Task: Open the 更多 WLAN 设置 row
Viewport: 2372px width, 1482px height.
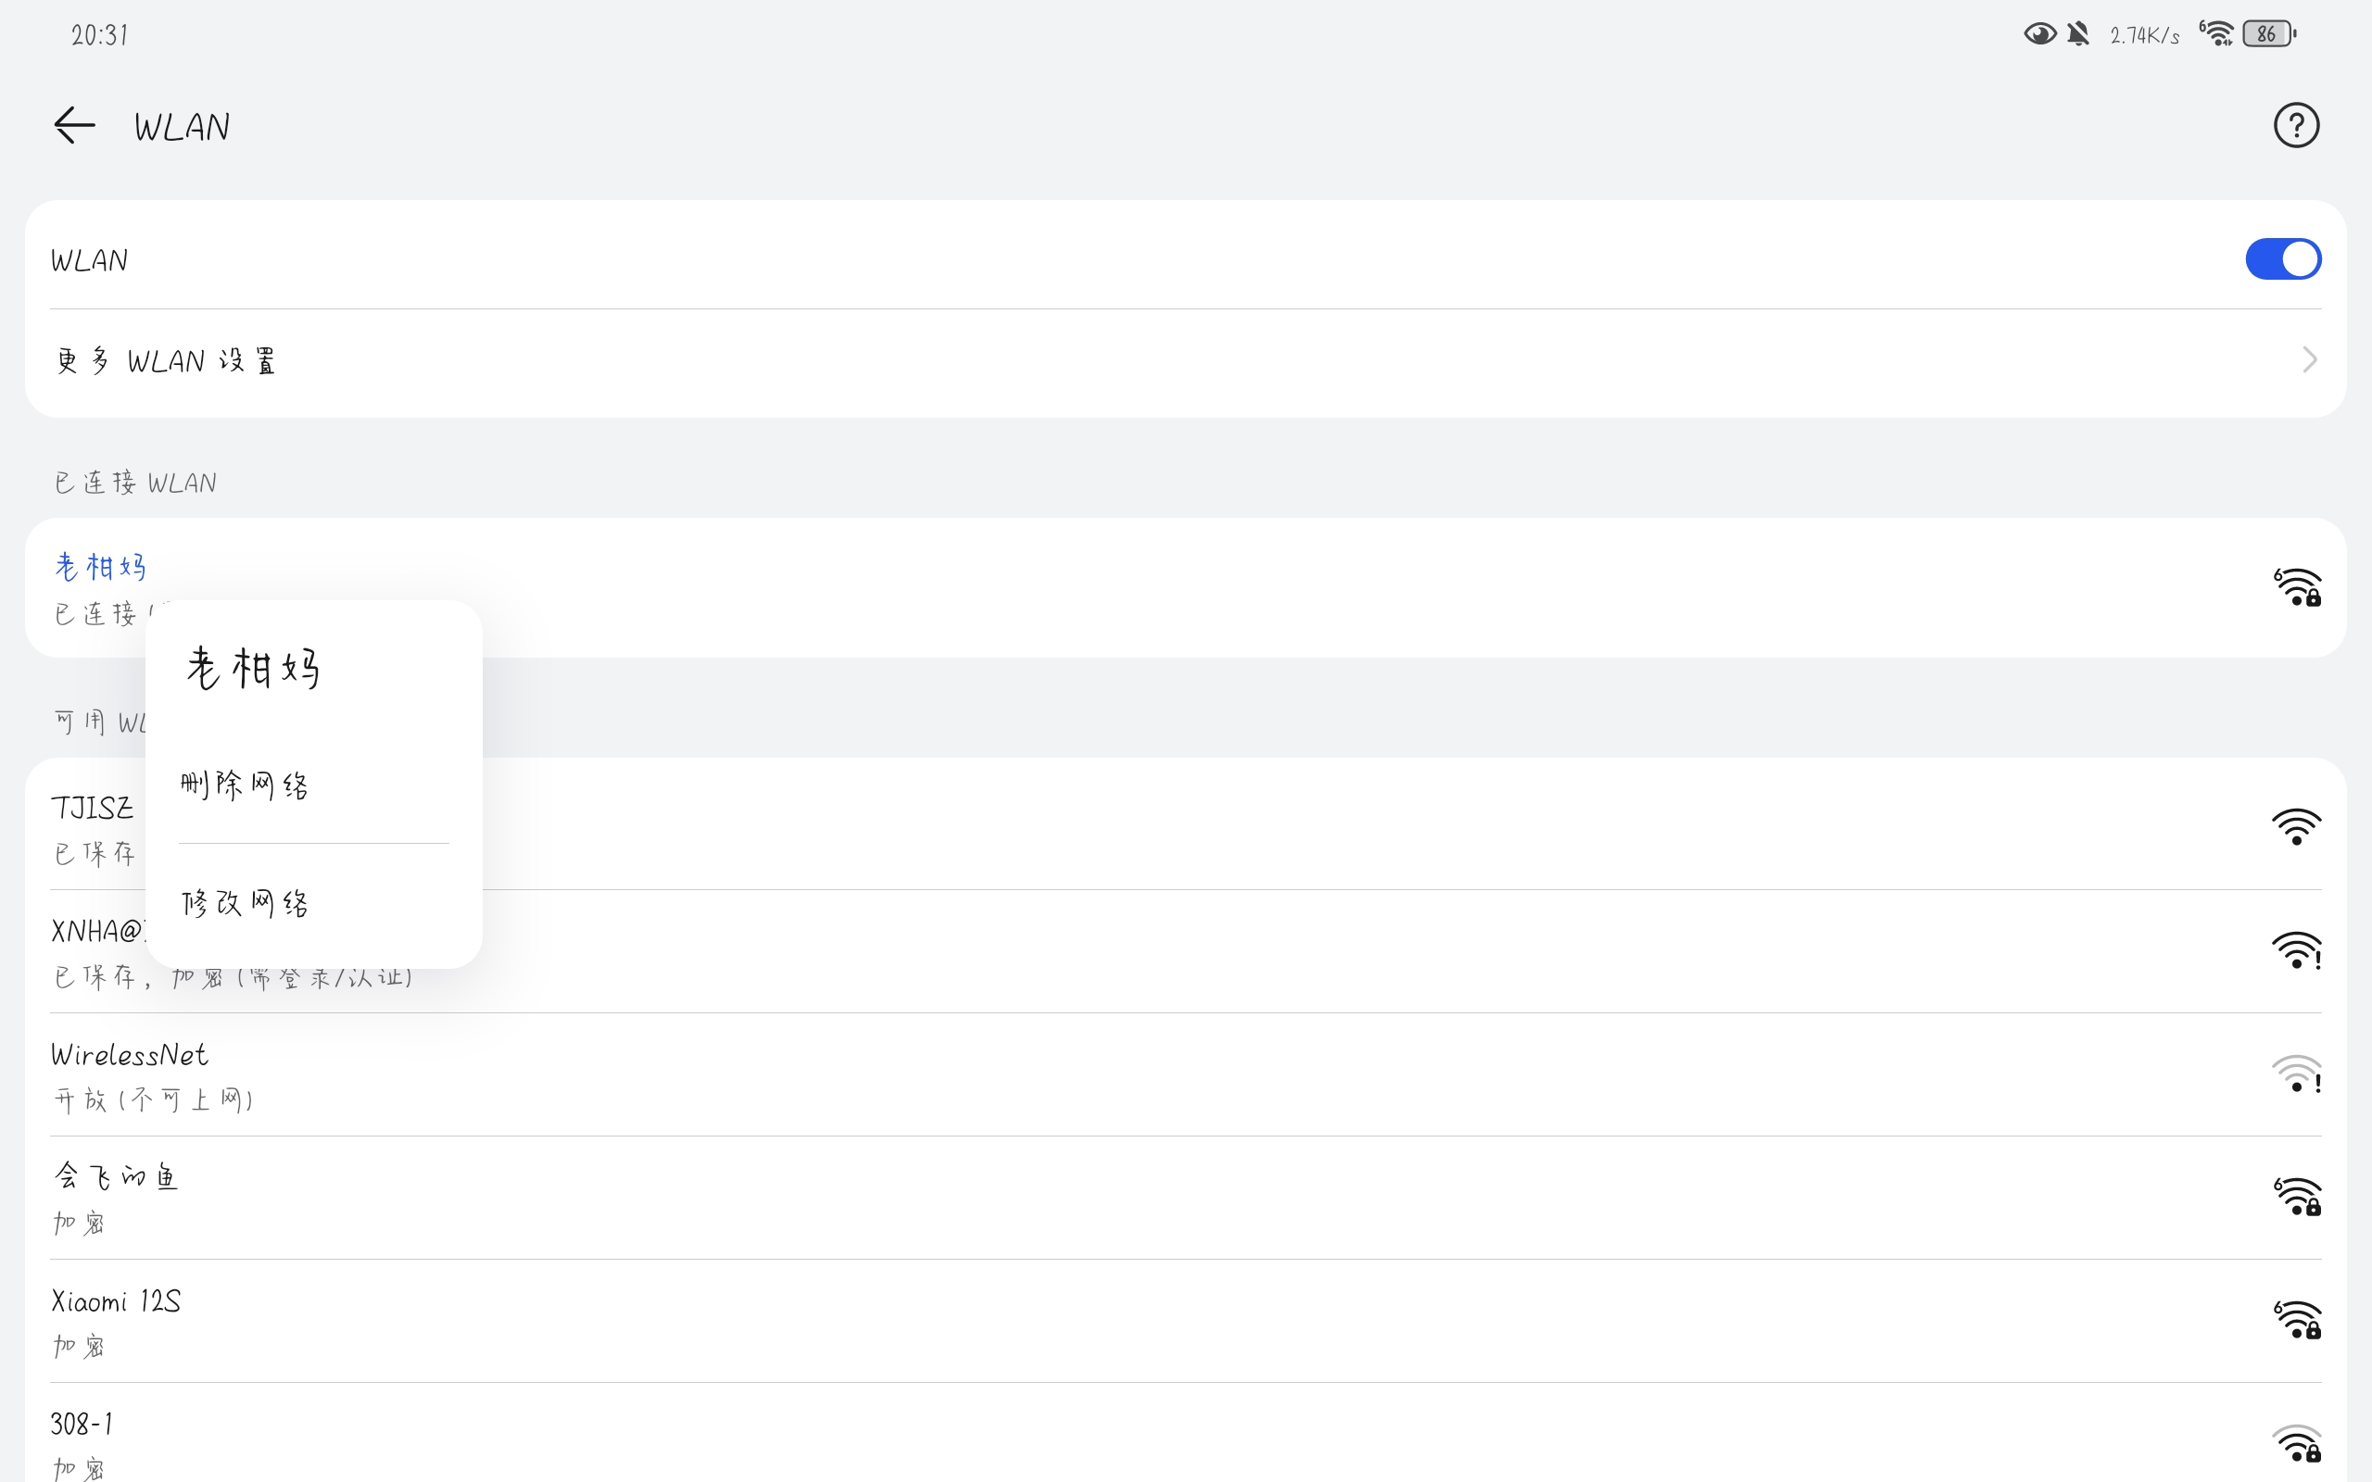Action: 1186,359
